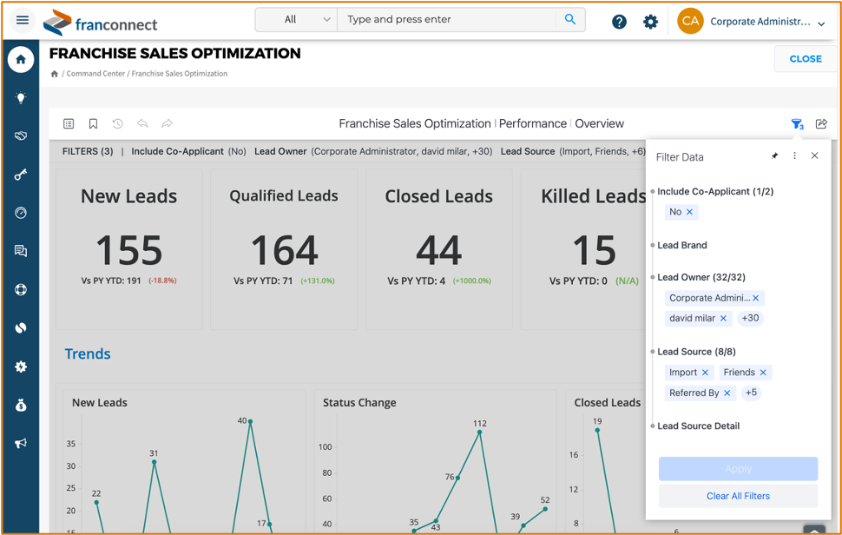842x535 pixels.
Task: Click the CA user avatar
Action: coord(690,21)
